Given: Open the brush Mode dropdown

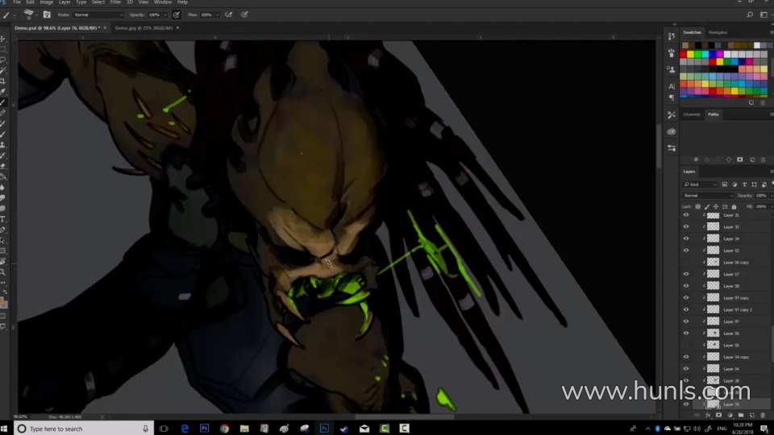Looking at the screenshot, I should [x=98, y=14].
